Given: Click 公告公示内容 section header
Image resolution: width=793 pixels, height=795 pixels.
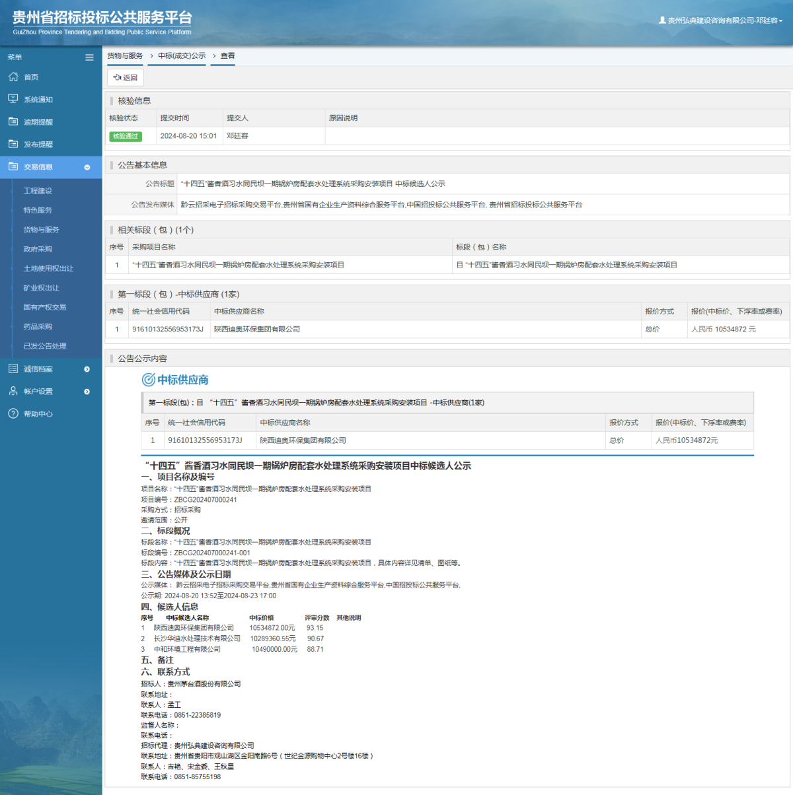Looking at the screenshot, I should point(142,359).
